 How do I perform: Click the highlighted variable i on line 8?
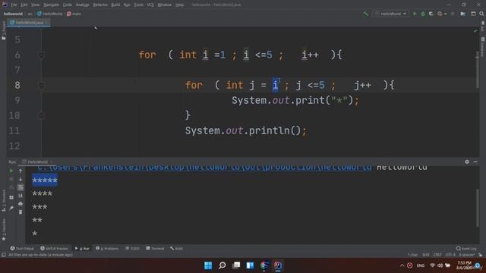click(x=275, y=85)
